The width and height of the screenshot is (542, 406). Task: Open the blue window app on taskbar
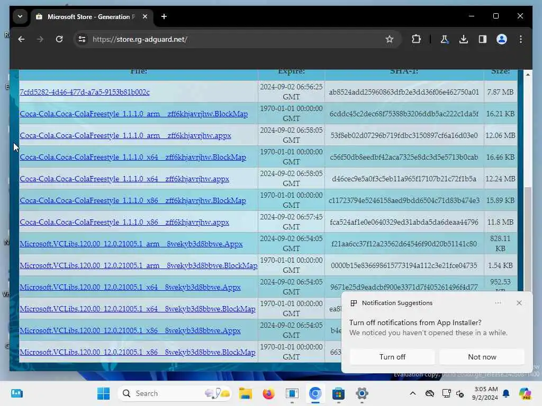pos(292,393)
